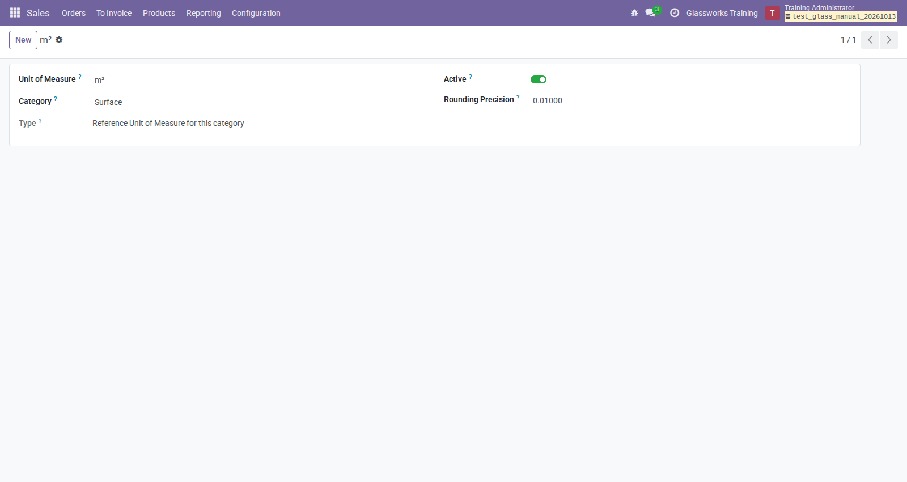This screenshot has width=907, height=482.
Task: Click the Active help question mark
Action: (x=471, y=77)
